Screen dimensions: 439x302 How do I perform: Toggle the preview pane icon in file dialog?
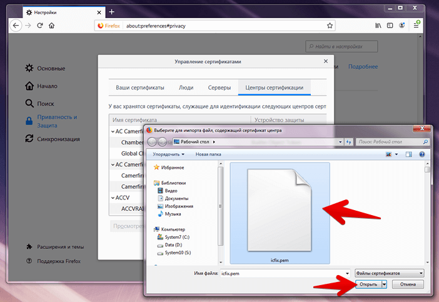coord(409,153)
